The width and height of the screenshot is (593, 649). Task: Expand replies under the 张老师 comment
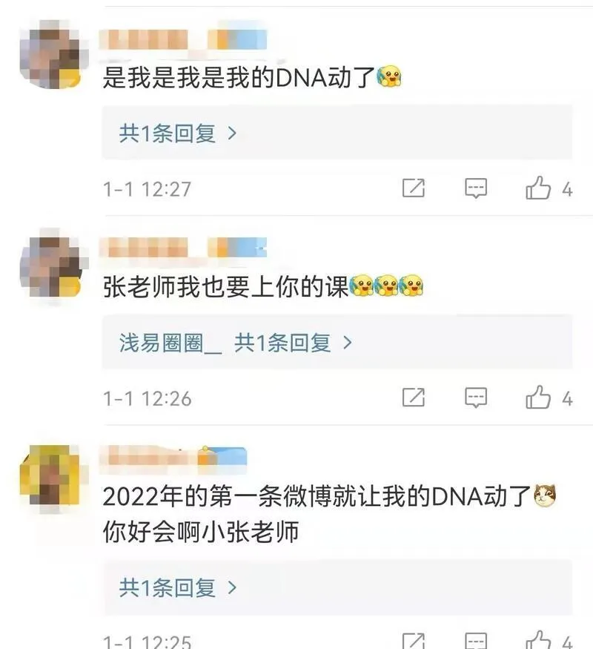293,343
